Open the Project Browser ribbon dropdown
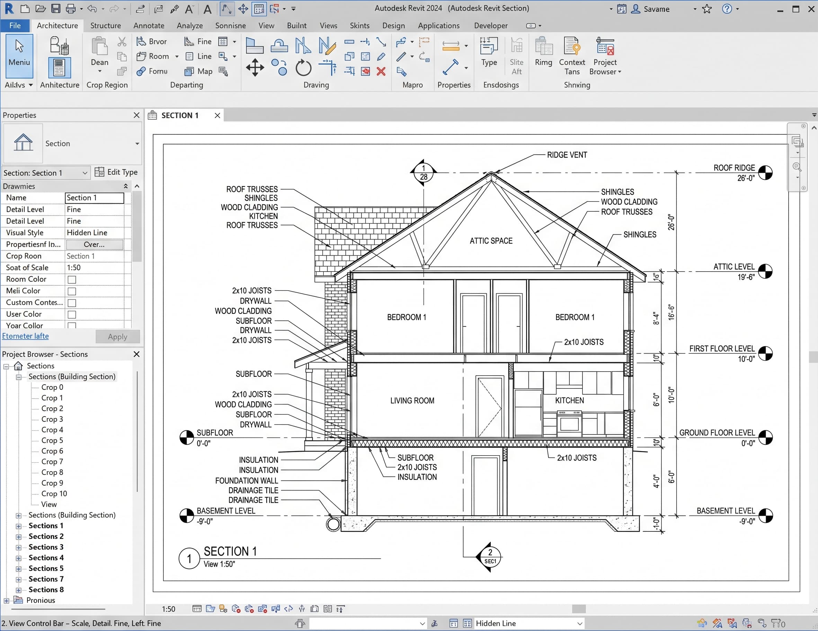Image resolution: width=818 pixels, height=631 pixels. (x=605, y=56)
